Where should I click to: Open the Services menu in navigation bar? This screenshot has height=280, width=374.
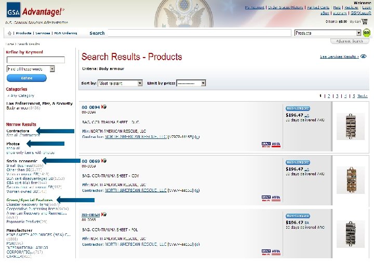(x=43, y=33)
